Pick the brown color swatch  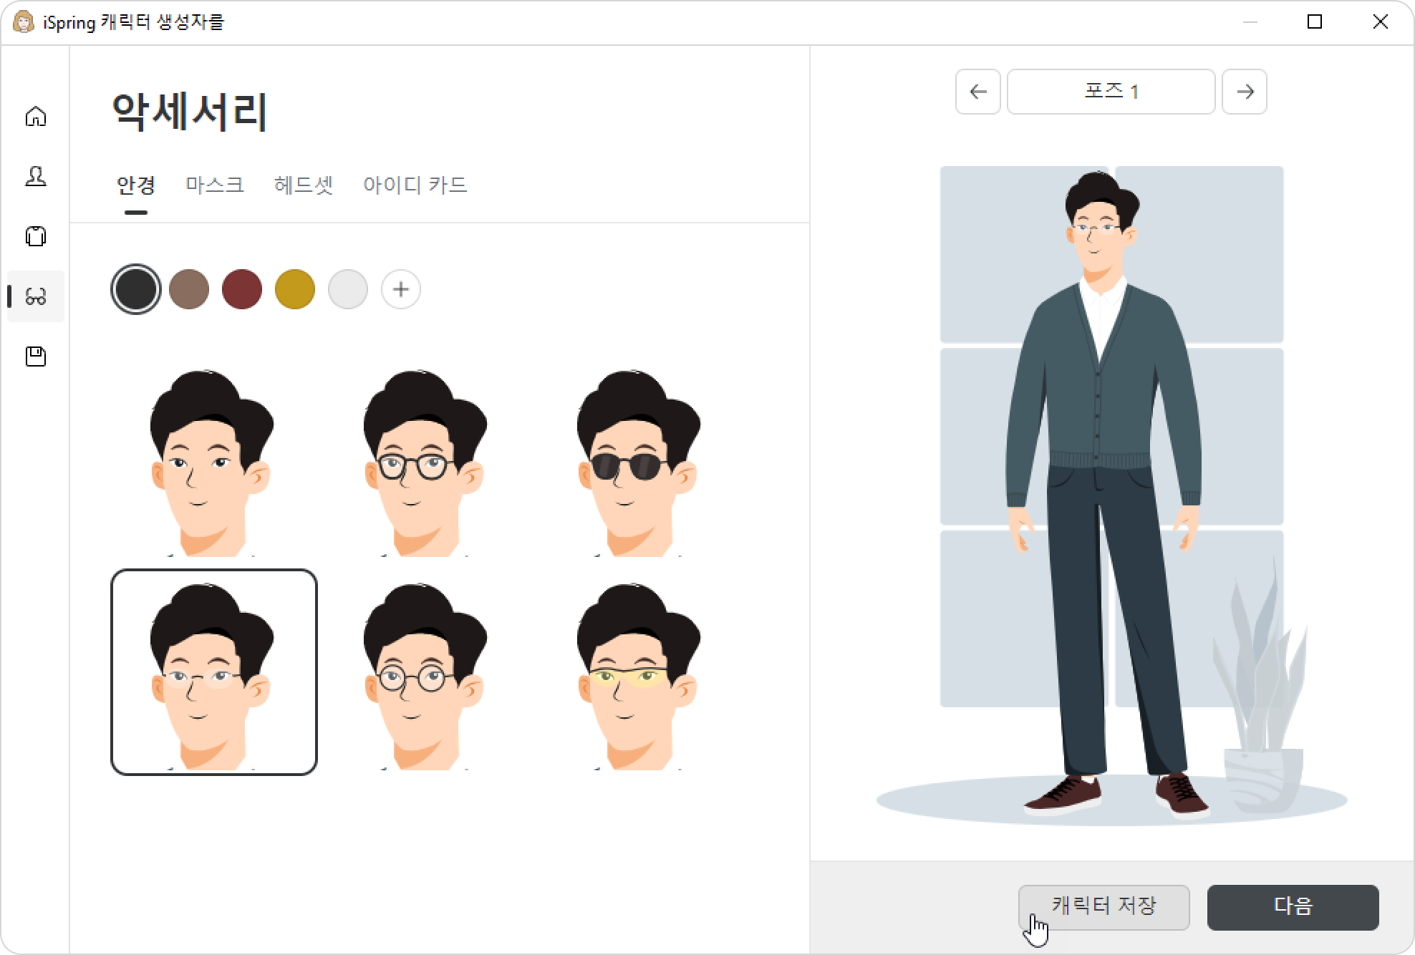tap(189, 289)
